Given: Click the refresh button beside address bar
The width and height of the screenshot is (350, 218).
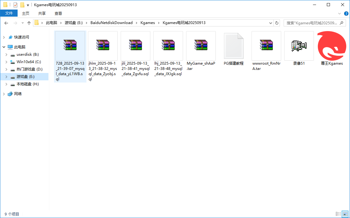Looking at the screenshot, I should pos(277,23).
